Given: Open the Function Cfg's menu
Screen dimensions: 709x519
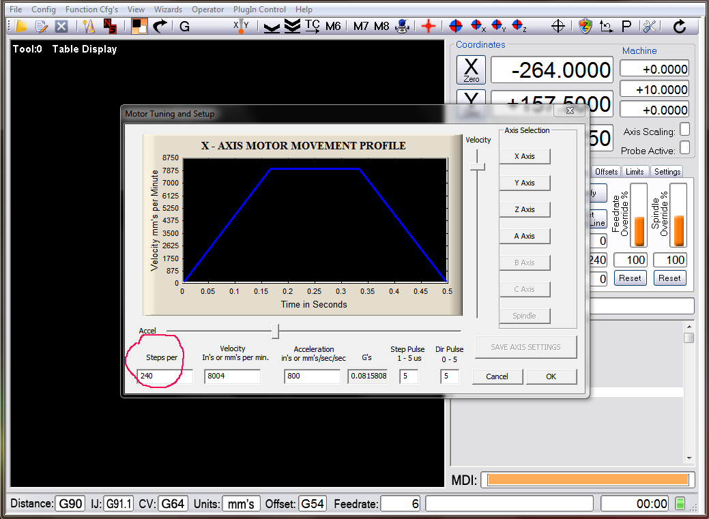Looking at the screenshot, I should coord(92,10).
